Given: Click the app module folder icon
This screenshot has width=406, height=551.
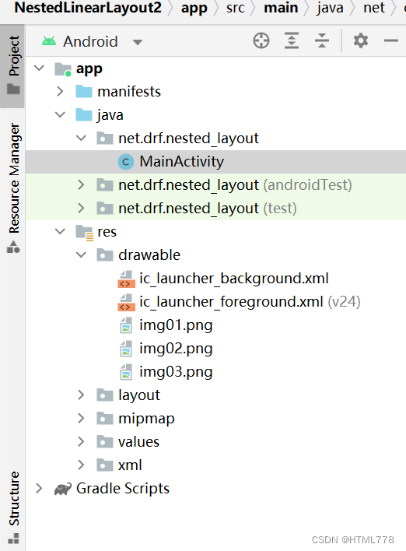Looking at the screenshot, I should [x=63, y=68].
